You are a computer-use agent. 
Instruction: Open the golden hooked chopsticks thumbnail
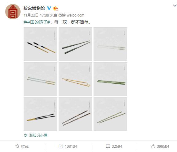pos(75,79)
